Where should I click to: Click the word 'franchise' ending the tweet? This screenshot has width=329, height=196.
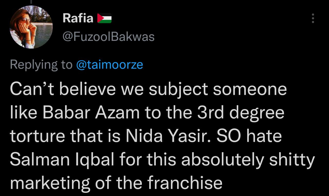click(185, 183)
